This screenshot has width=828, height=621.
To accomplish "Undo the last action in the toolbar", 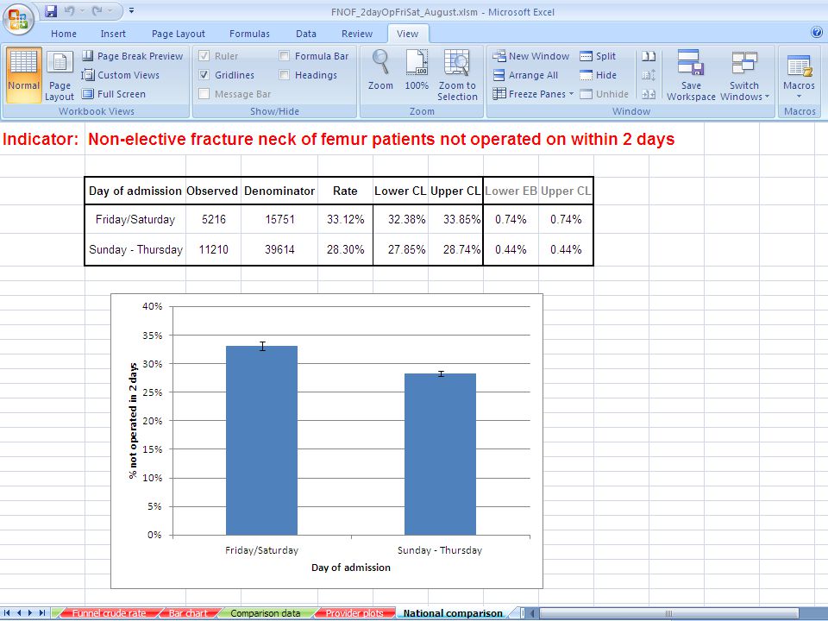I will 69,11.
